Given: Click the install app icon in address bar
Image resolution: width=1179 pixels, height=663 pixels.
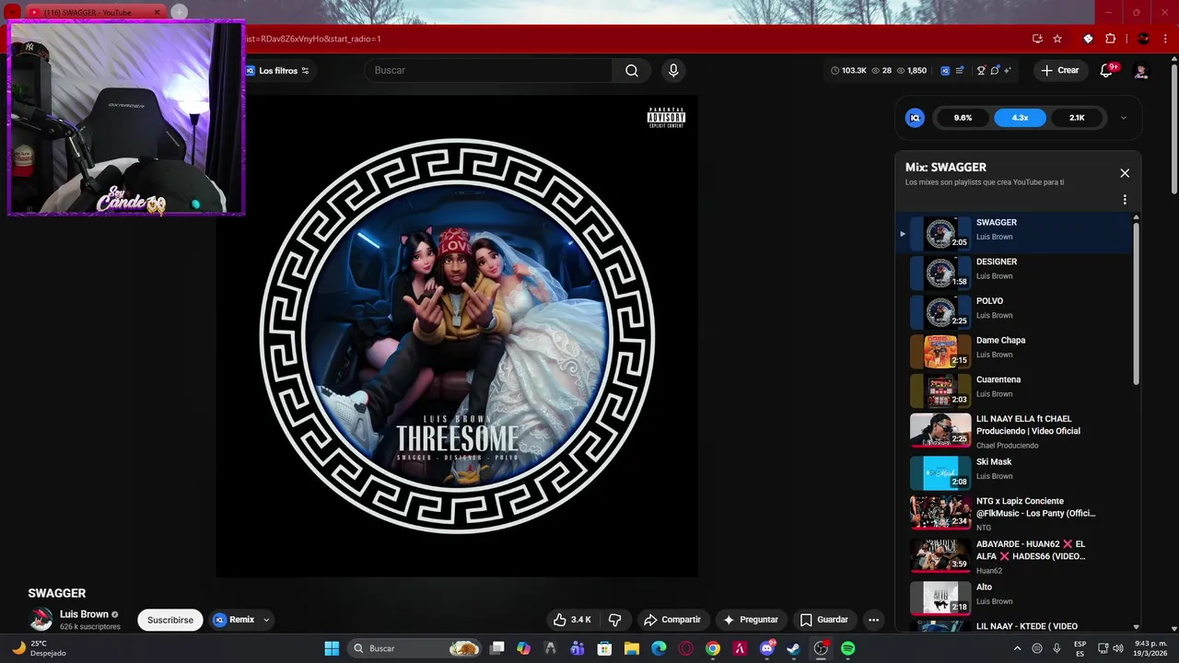Looking at the screenshot, I should point(1037,39).
